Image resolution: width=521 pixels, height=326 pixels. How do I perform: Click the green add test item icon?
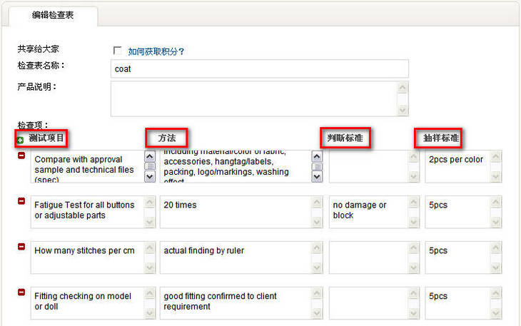click(x=20, y=140)
